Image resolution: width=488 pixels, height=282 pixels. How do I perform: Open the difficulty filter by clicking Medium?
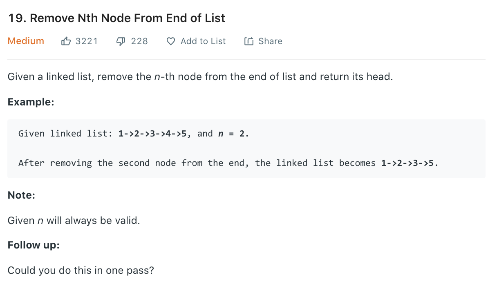tap(25, 41)
